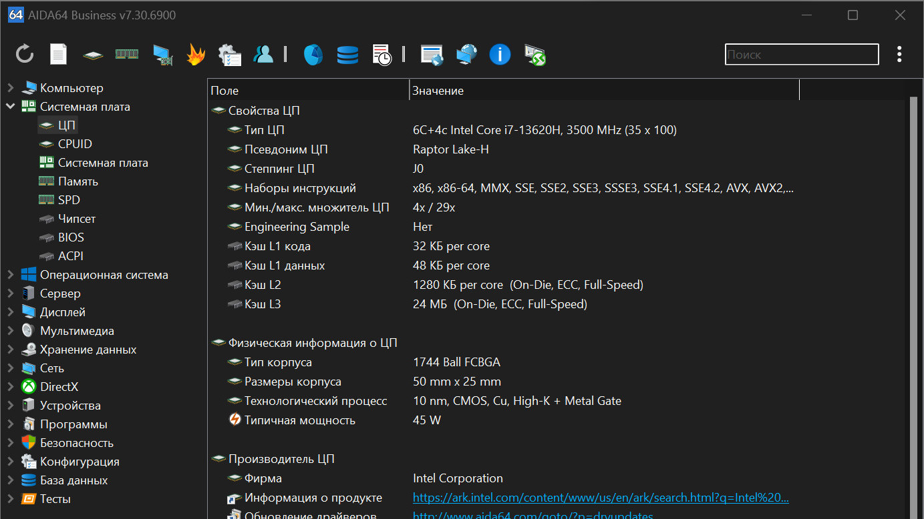Image resolution: width=924 pixels, height=519 pixels.
Task: Expand the Хранение данных node
Action: [x=11, y=350]
